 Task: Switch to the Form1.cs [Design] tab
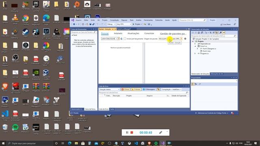pos(123,29)
